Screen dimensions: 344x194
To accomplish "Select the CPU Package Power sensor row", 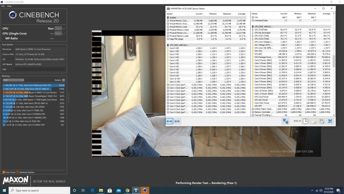I will coord(291,57).
